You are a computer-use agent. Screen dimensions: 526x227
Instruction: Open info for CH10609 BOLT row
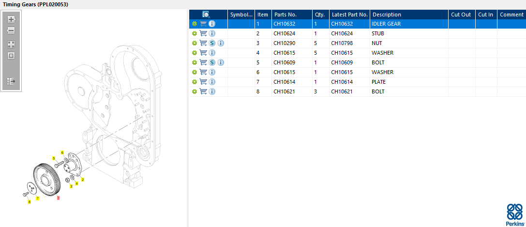(x=220, y=62)
